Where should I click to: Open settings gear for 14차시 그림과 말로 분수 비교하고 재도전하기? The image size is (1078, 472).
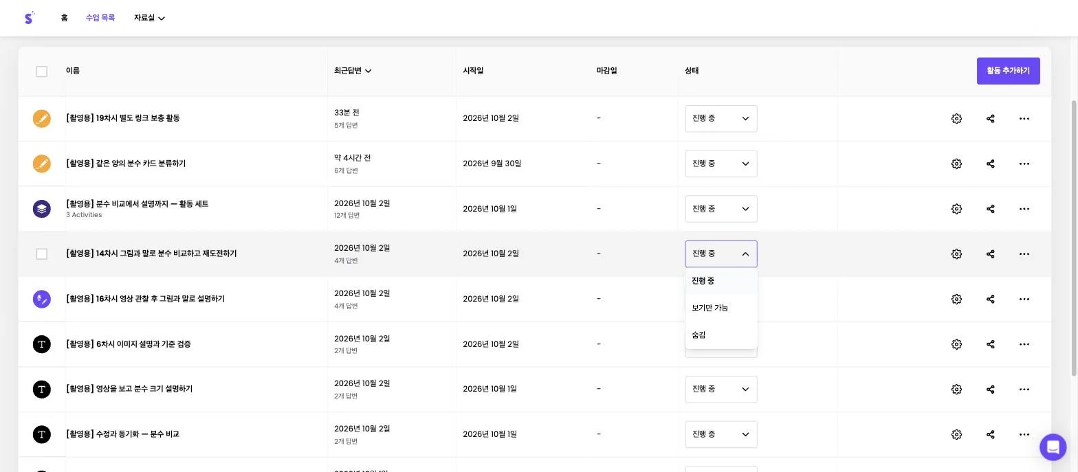point(956,254)
